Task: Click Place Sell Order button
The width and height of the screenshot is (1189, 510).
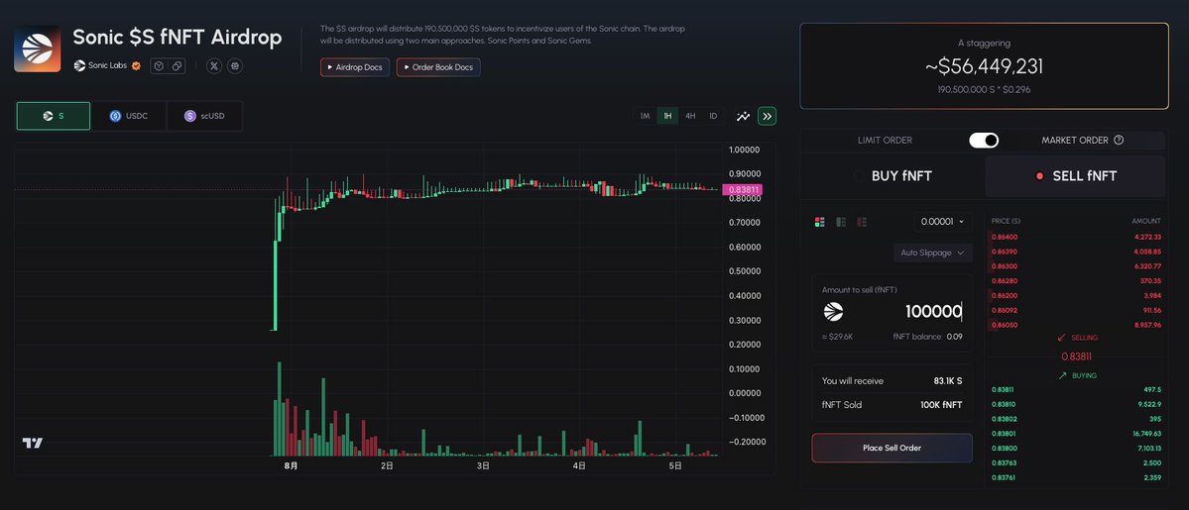Action: 892,448
